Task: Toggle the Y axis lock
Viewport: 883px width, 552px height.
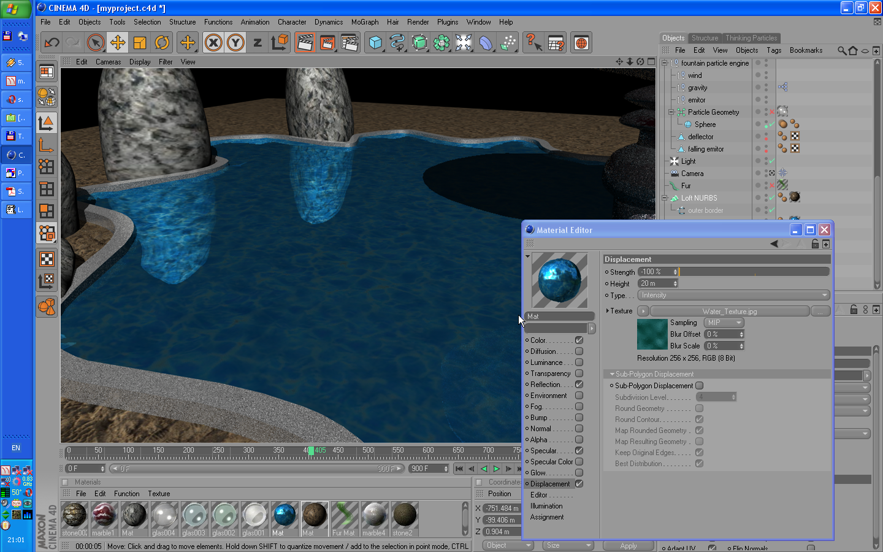Action: coord(235,43)
